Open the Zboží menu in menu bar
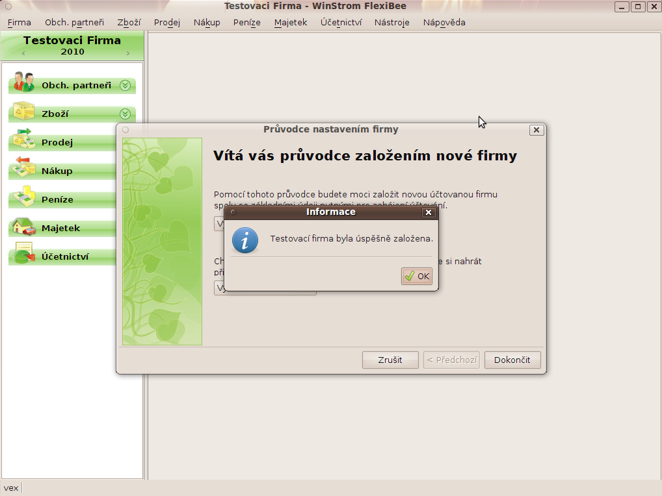Screen dimensions: 662x496 coord(129,22)
